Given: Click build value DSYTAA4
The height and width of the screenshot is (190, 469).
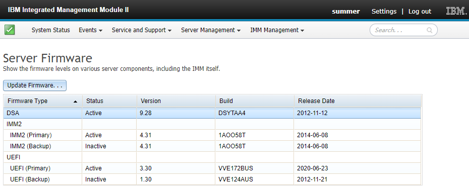Looking at the screenshot, I should pyautogui.click(x=232, y=113).
